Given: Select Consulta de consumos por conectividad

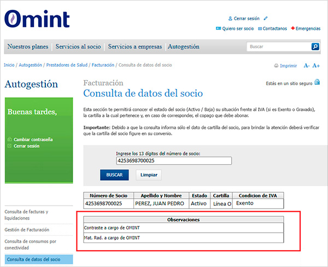Looking at the screenshot, I should pyautogui.click(x=30, y=245).
